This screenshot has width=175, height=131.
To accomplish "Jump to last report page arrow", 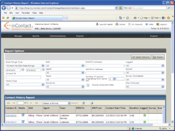I will [36, 103].
